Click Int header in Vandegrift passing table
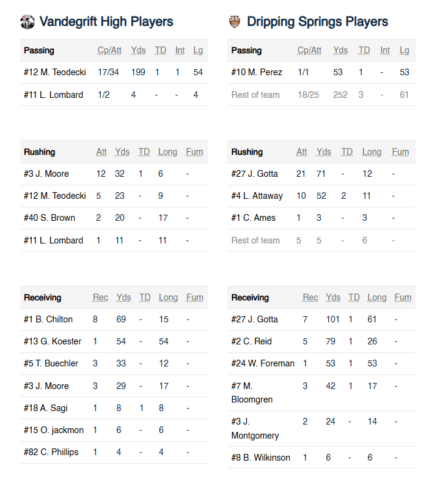This screenshot has width=440, height=479. coord(180,50)
